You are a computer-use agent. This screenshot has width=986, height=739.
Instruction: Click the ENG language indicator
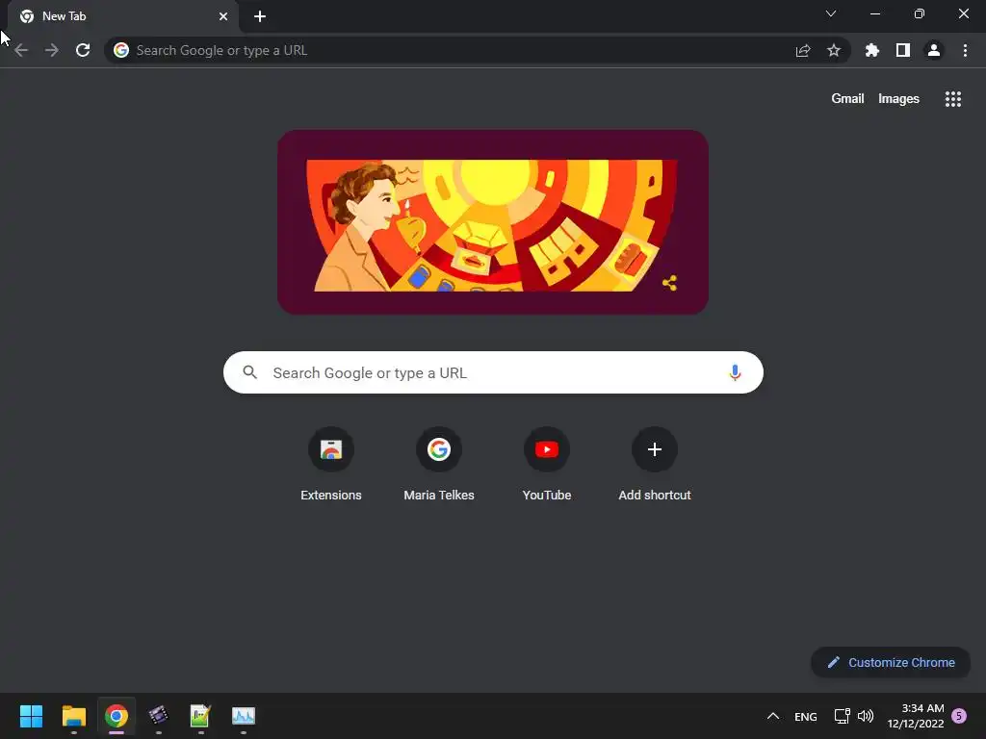point(806,716)
